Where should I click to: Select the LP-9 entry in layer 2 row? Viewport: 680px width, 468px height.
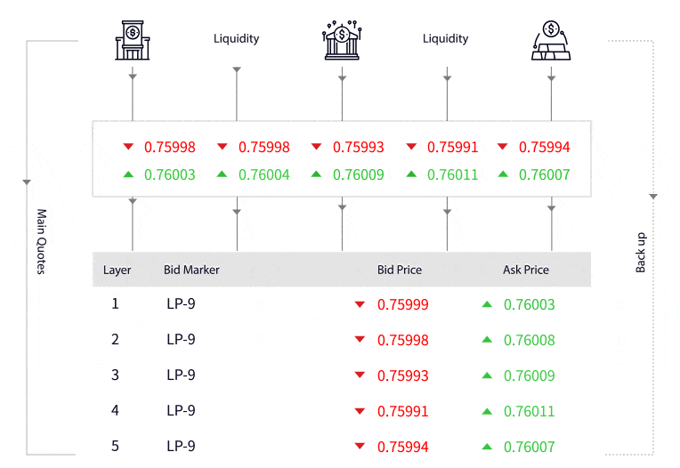pos(181,340)
